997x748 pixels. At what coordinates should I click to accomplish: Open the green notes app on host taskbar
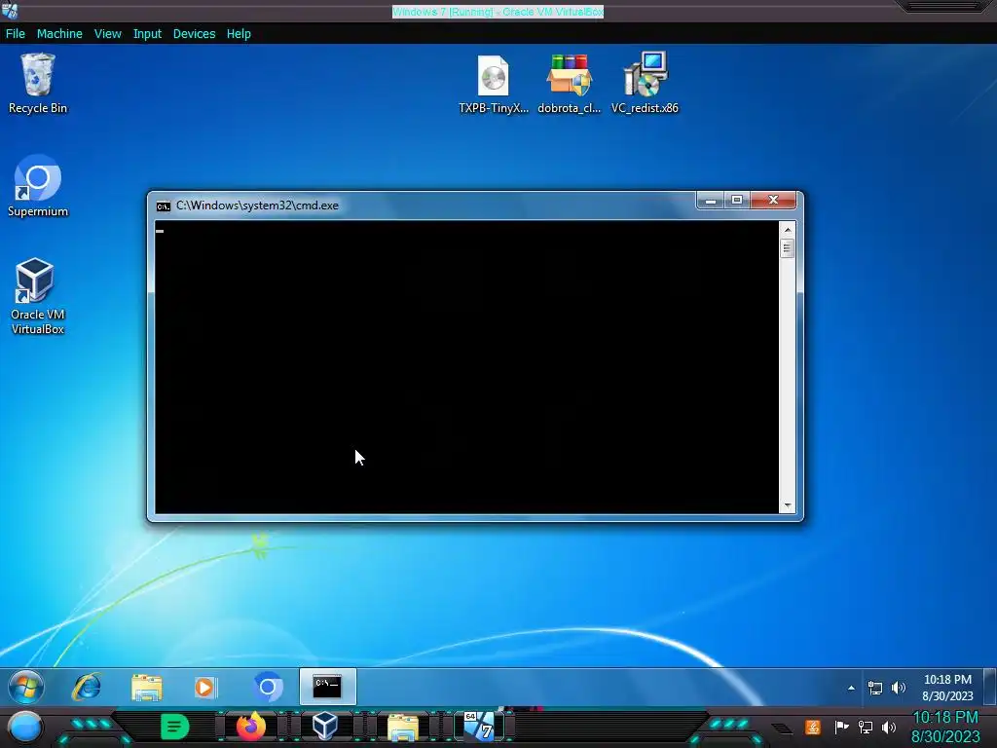click(174, 727)
